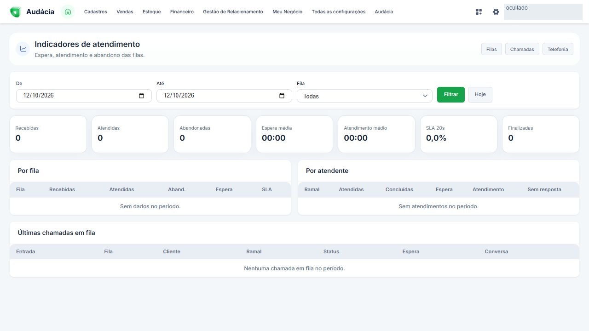589x331 pixels.
Task: Click the Atendidas metric card
Action: (x=130, y=134)
